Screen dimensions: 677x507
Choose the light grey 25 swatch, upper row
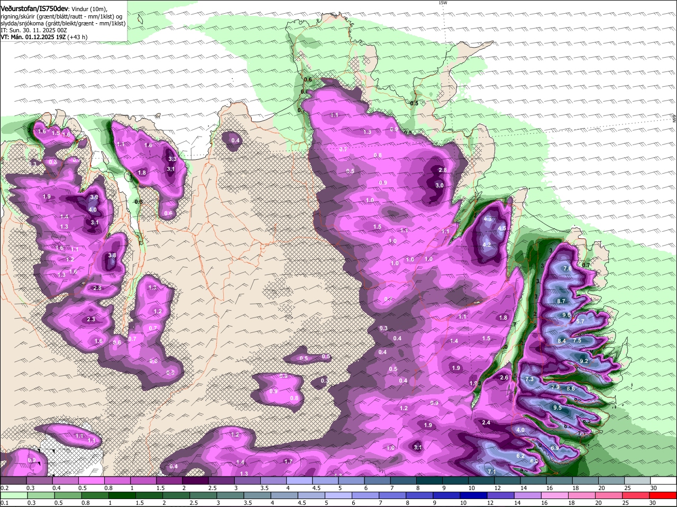click(638, 480)
